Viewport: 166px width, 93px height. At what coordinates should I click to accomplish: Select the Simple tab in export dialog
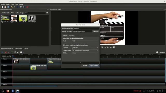(x=65, y=36)
